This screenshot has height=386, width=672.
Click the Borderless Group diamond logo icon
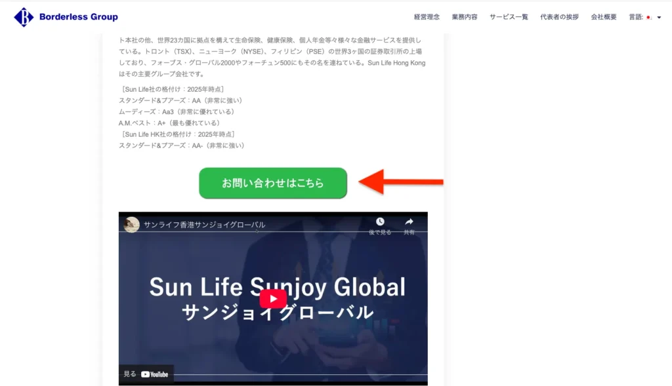pyautogui.click(x=24, y=17)
